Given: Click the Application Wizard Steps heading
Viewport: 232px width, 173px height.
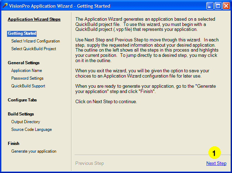Looking at the screenshot, I should pos(34,19).
